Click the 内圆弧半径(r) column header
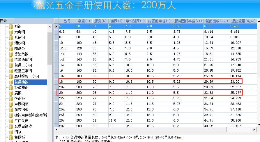Image resolution: width=260 pixels, height=142 pixels. (x=159, y=21)
